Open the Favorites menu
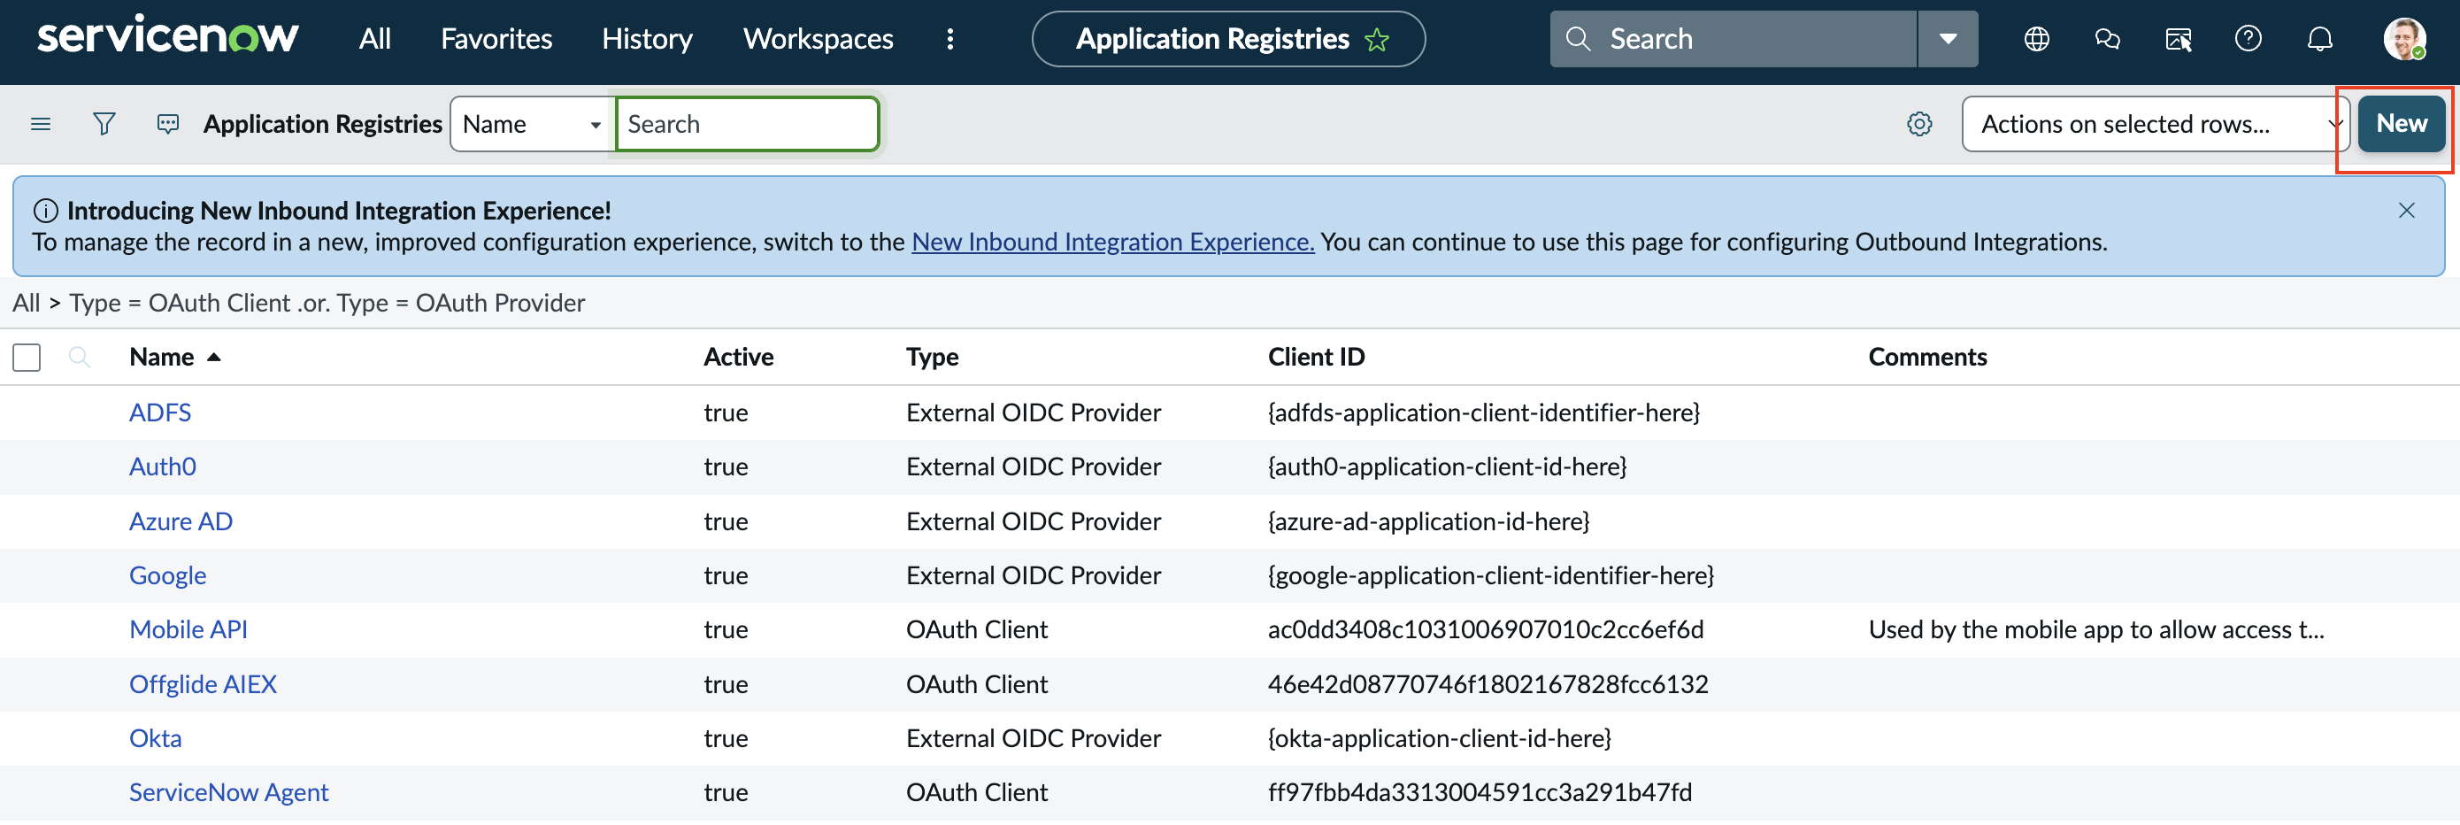Screen dimensions: 2460x825 pyautogui.click(x=496, y=39)
